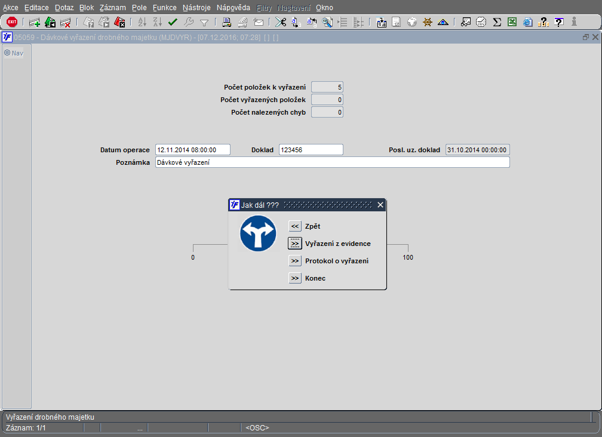Viewport: 602px width, 437px height.
Task: Click the Posl. uz. doklad date field
Action: pyautogui.click(x=478, y=150)
